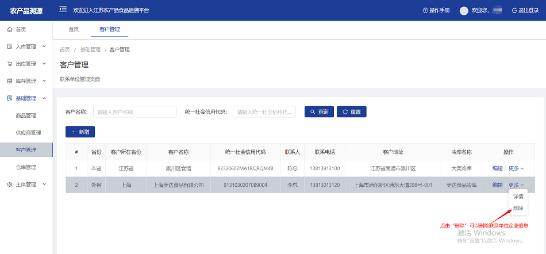Screen dimensions: 546x254
Task: Select 供应商管理 in the sidebar
Action: [28, 133]
